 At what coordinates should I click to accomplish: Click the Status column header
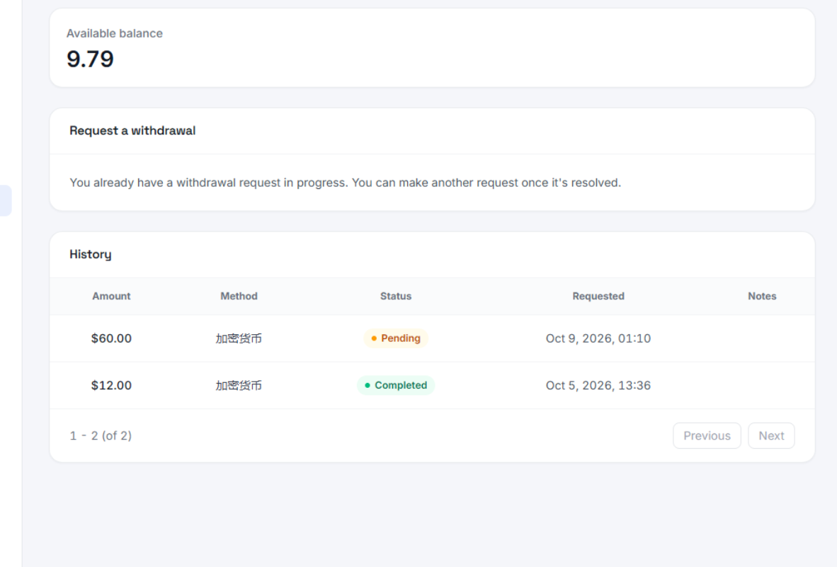click(396, 296)
